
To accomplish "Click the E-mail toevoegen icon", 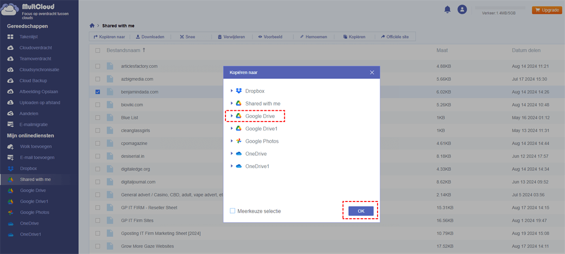I will point(10,157).
